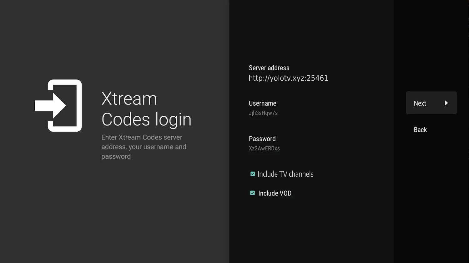The height and width of the screenshot is (263, 469).
Task: Click the "Xtream Codes login" heading
Action: click(146, 109)
